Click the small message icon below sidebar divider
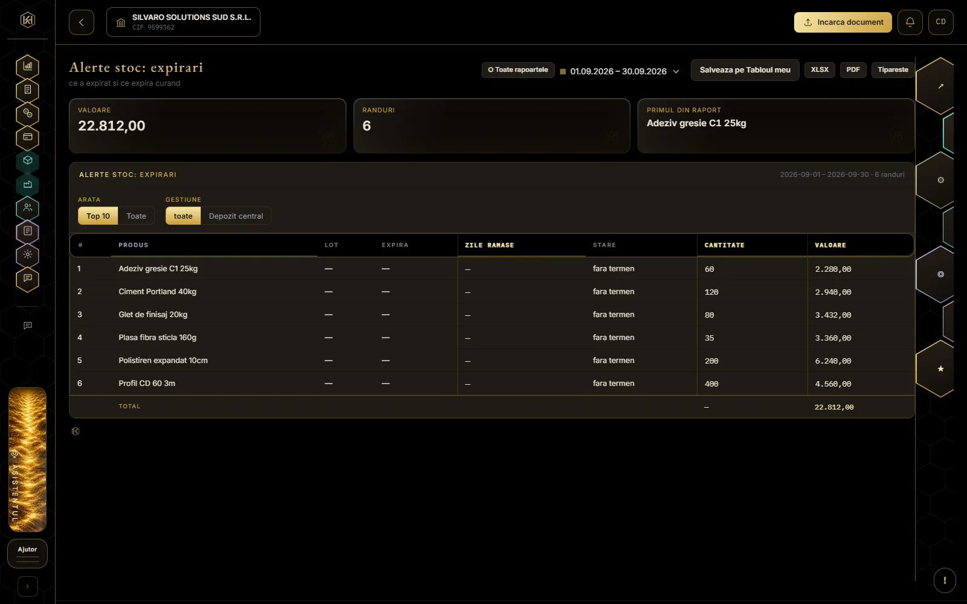The width and height of the screenshot is (967, 604). pyautogui.click(x=28, y=326)
